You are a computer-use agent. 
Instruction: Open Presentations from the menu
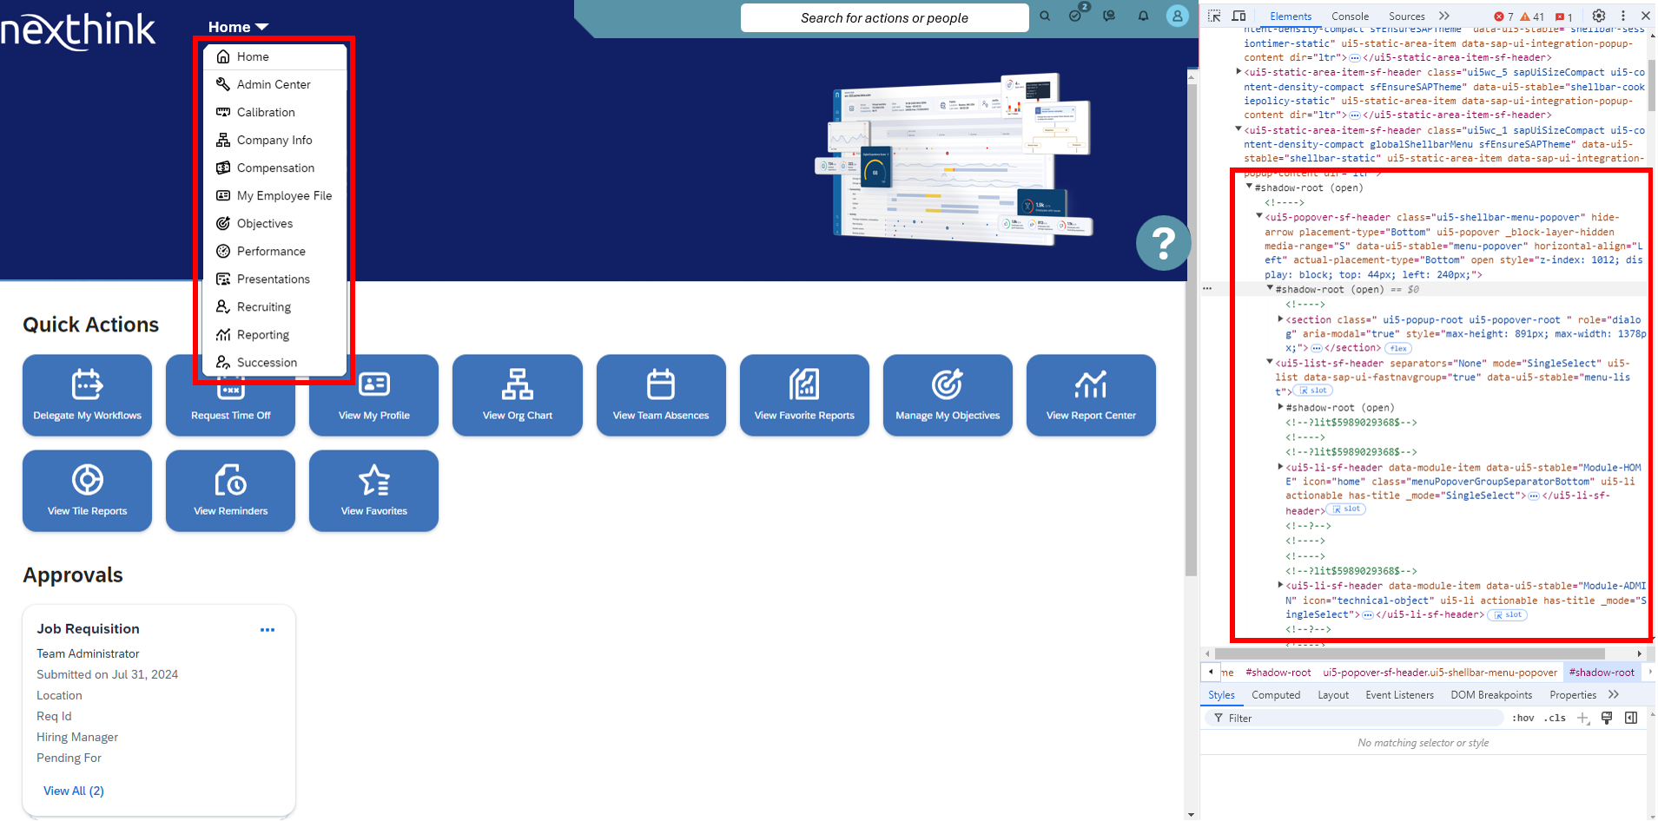click(x=275, y=279)
